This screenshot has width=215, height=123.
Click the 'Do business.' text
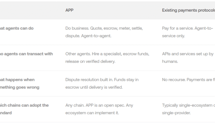77,29
